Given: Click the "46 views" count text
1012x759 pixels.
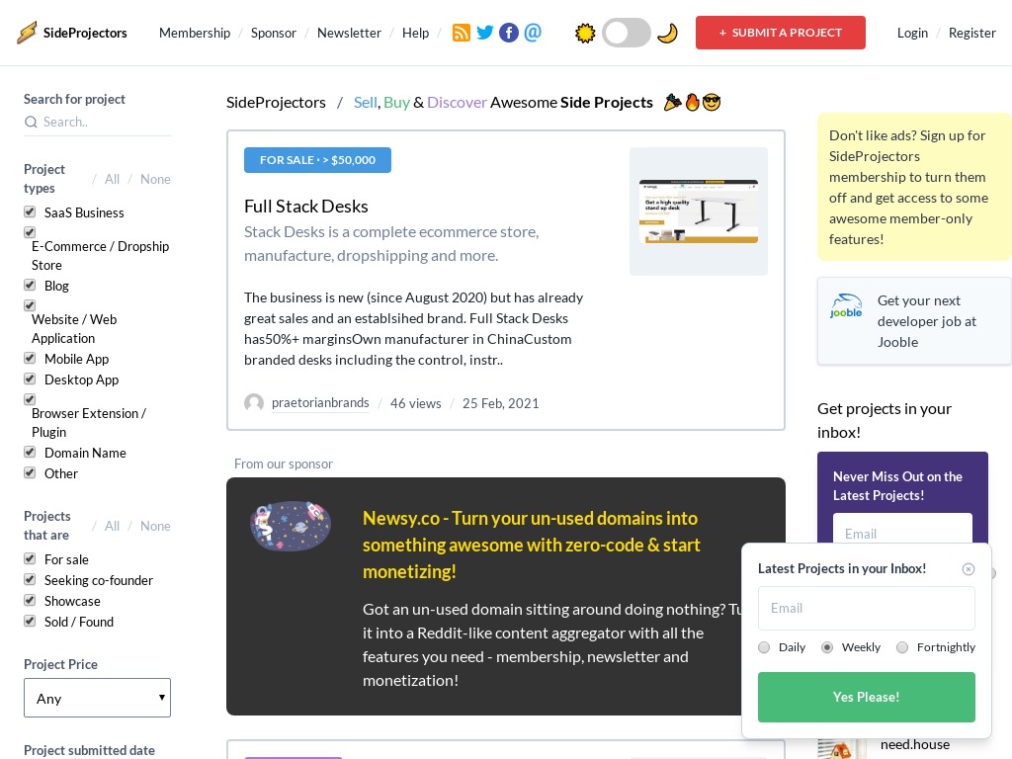Looking at the screenshot, I should click(416, 403).
